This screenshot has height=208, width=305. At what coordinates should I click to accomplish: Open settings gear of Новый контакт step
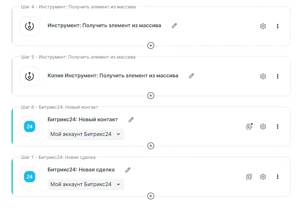point(263,126)
